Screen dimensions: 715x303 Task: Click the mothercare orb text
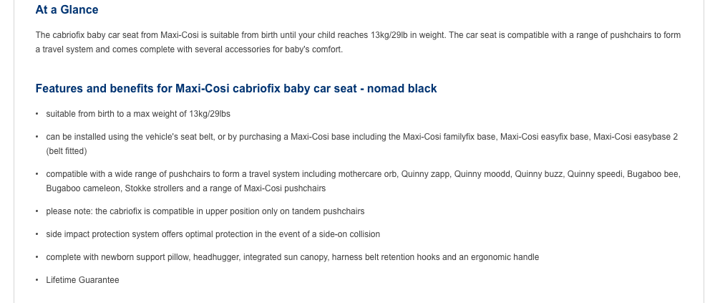[368, 174]
